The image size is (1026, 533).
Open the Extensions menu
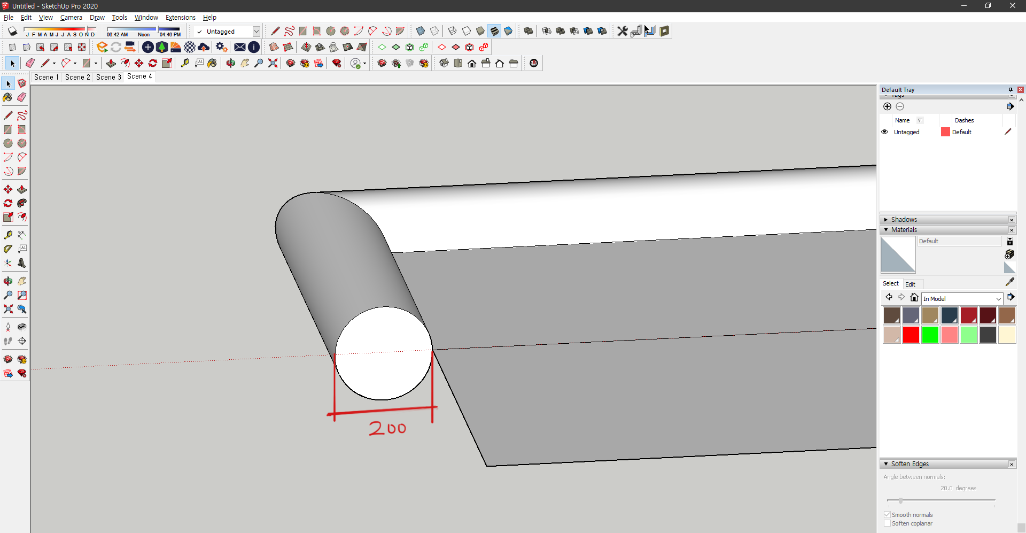tap(181, 18)
